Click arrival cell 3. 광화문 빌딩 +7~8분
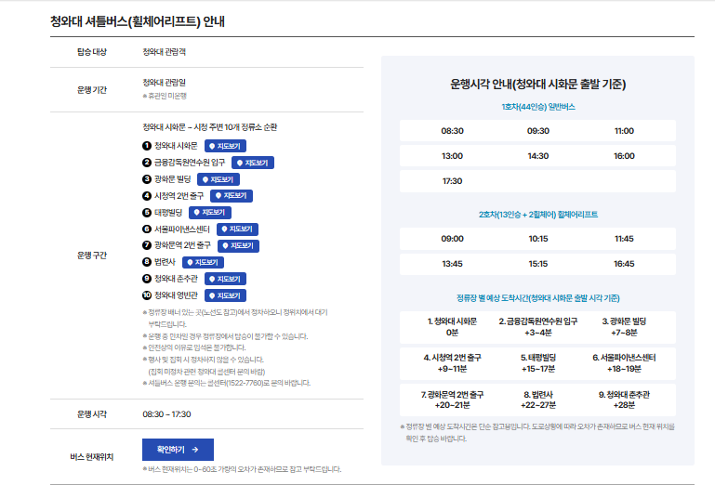Screen dimensions: 715x498 pos(624,327)
